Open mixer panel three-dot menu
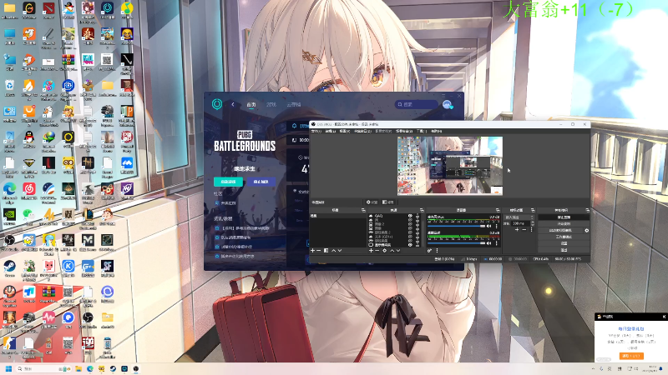668x375 pixels. 437,251
